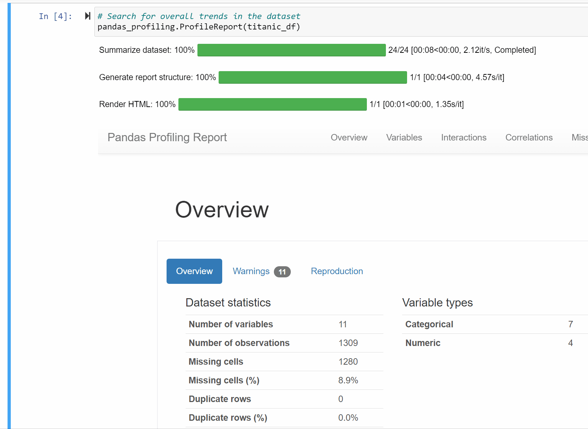588x429 pixels.
Task: Select the Overview tab in the panel
Action: click(194, 271)
